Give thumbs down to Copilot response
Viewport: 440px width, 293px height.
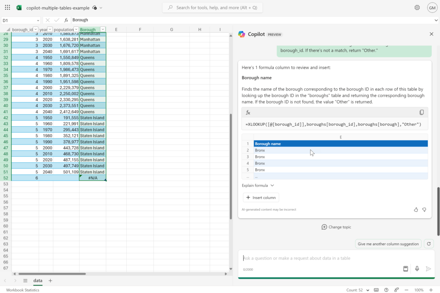click(x=424, y=210)
